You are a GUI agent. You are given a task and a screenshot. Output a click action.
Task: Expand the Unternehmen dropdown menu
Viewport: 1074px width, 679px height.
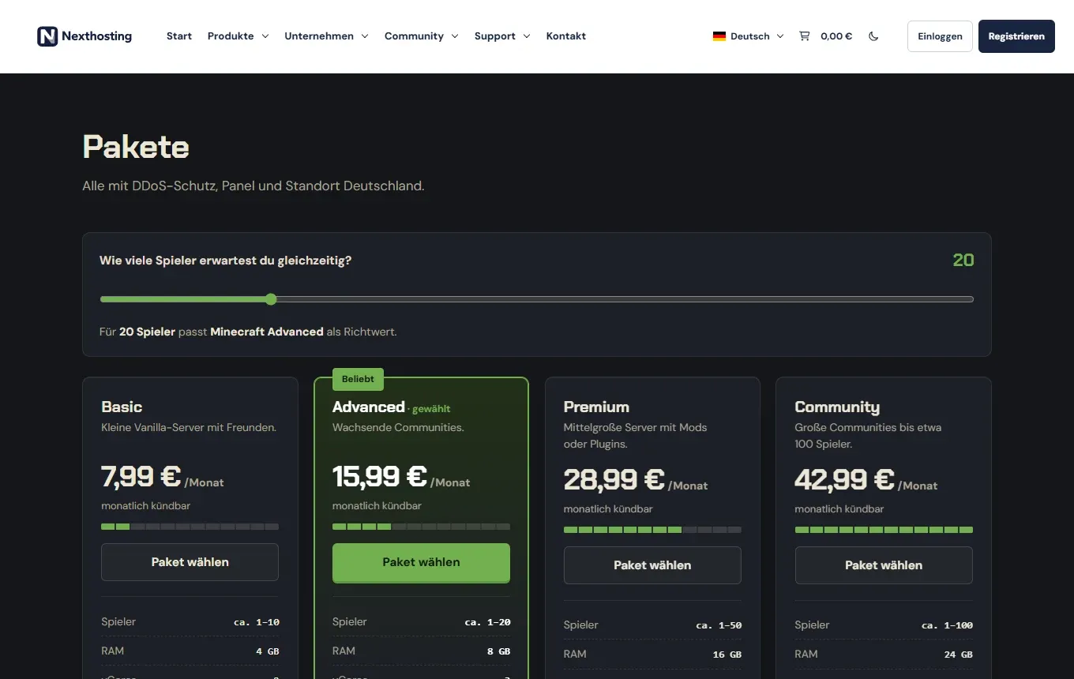point(327,36)
